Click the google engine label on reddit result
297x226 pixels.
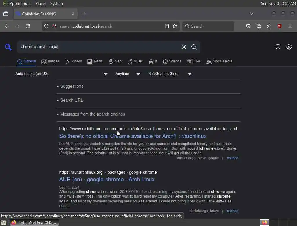(213, 158)
